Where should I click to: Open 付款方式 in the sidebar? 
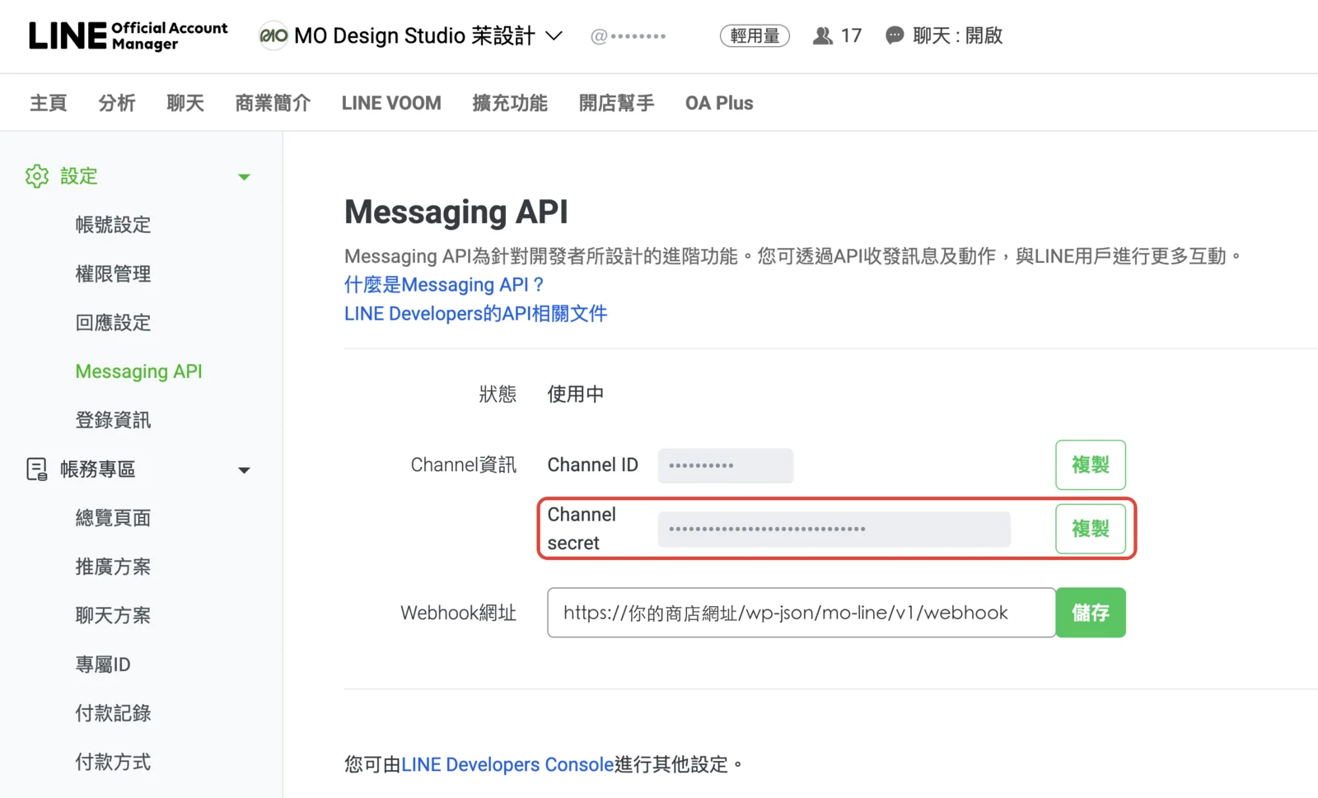tap(113, 762)
